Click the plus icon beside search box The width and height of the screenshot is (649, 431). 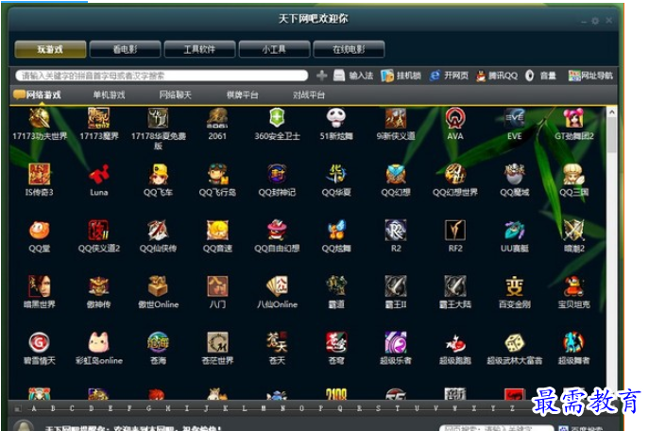click(321, 76)
